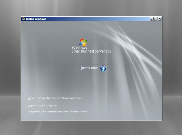Open the "Repair your computer" link
Screen dimensions: 182x135
pos(42,105)
